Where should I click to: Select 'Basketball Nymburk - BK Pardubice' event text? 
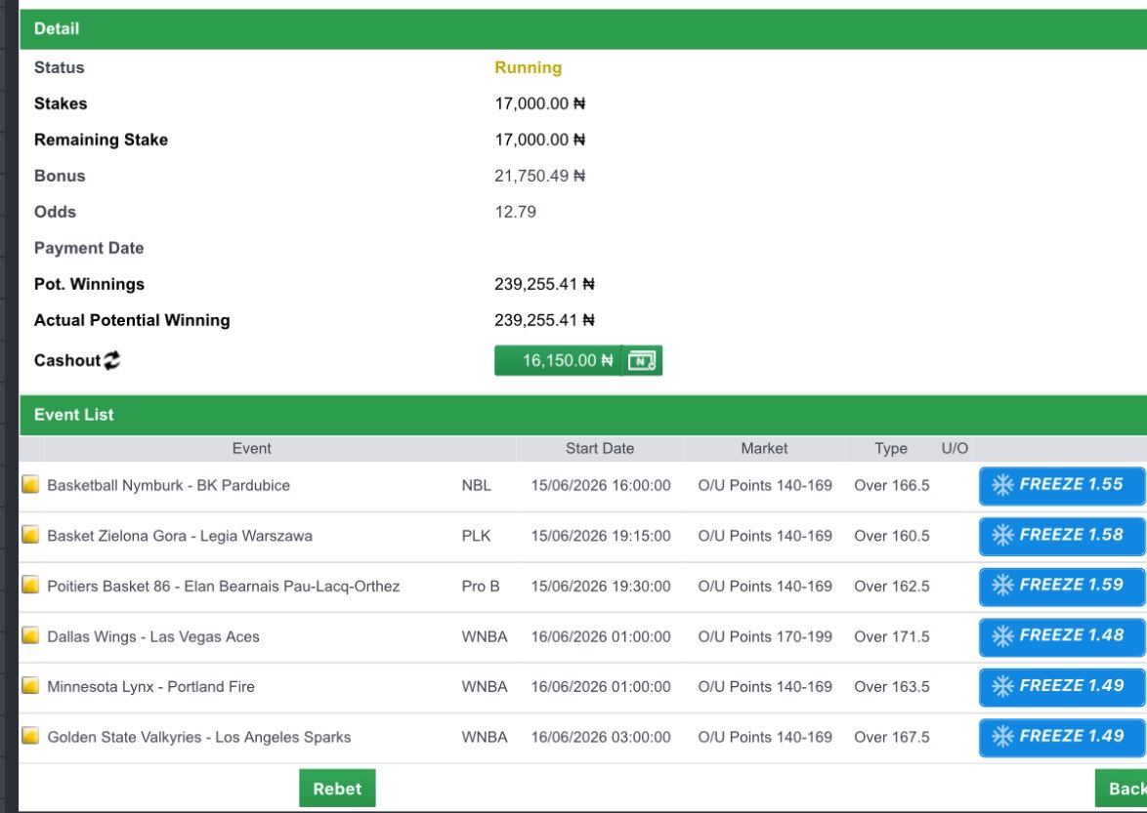[x=168, y=485]
